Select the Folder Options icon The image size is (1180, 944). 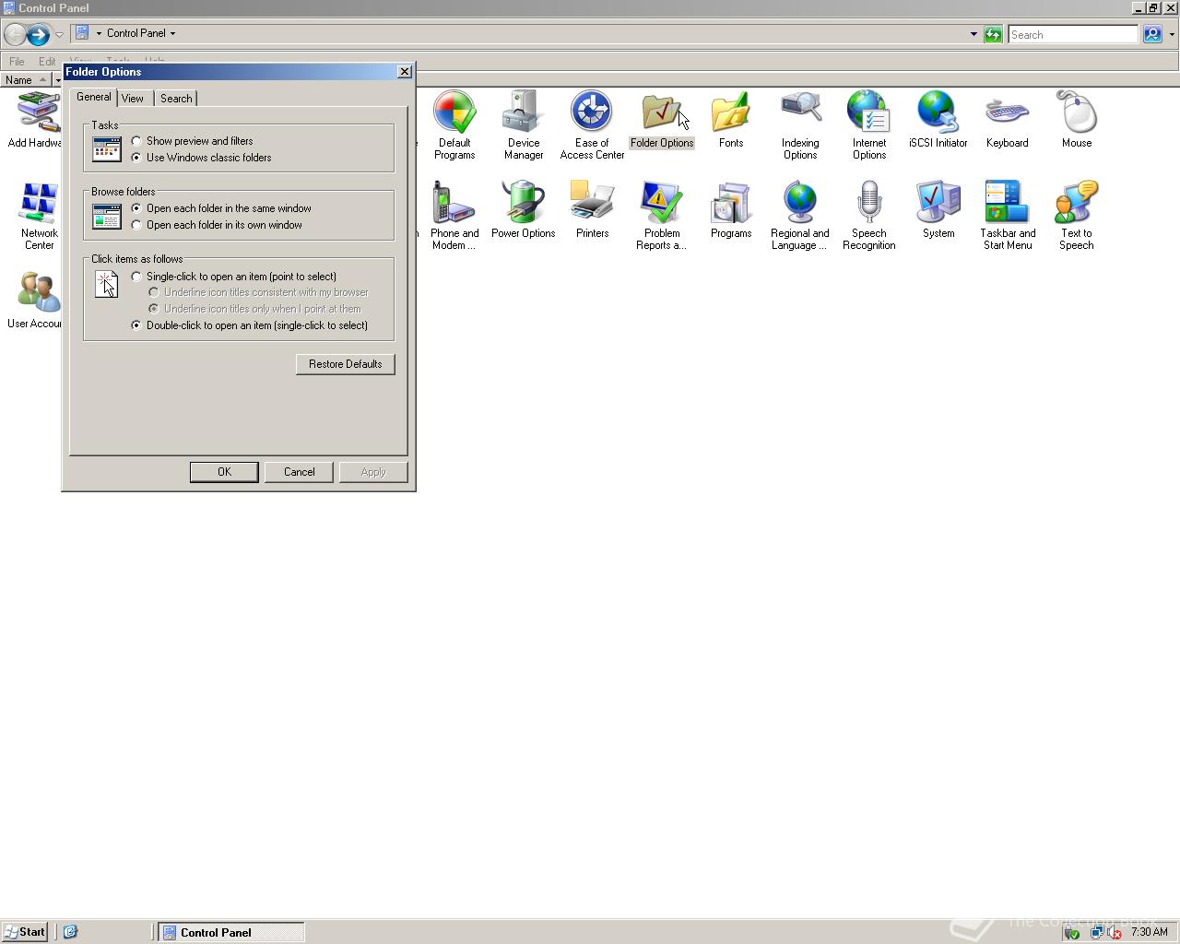click(662, 120)
